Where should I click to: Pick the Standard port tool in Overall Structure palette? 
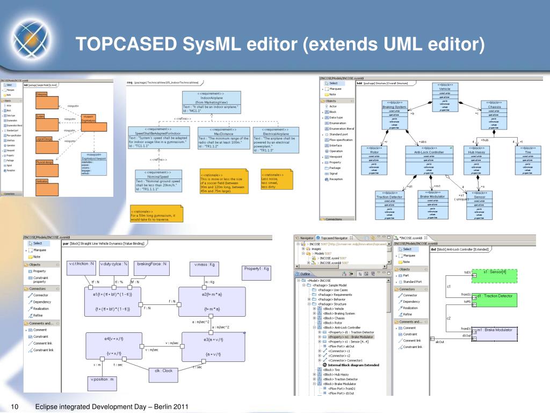click(336, 134)
